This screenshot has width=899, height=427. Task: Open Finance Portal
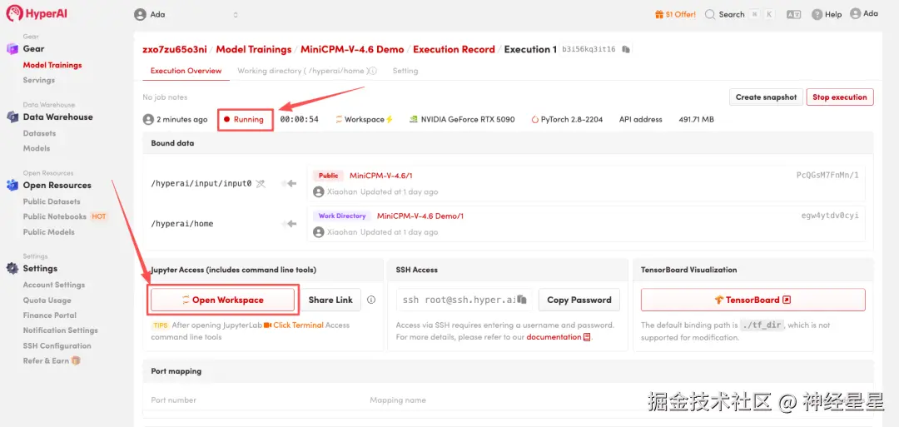tap(50, 315)
